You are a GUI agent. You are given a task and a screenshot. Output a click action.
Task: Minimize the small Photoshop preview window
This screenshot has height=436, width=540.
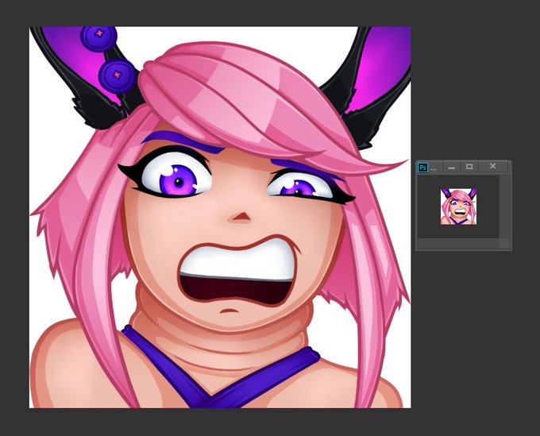point(452,166)
